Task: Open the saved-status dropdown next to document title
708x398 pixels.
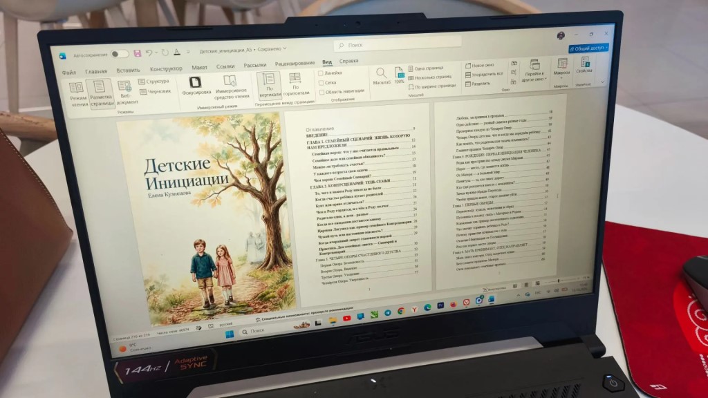Action: [x=284, y=48]
